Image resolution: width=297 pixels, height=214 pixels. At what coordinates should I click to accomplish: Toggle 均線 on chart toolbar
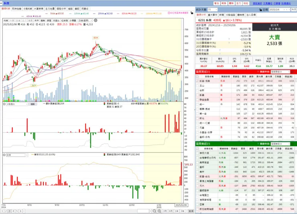tap(6, 20)
